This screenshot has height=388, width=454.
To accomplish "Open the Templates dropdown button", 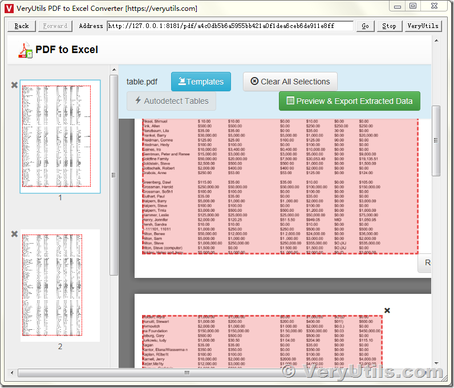I will 201,82.
